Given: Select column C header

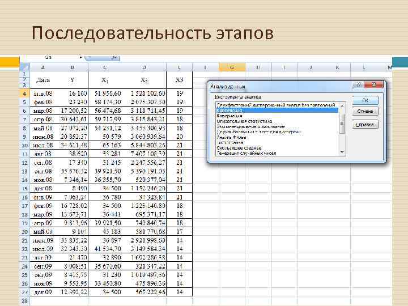Looking at the screenshot, I should click(x=105, y=67).
